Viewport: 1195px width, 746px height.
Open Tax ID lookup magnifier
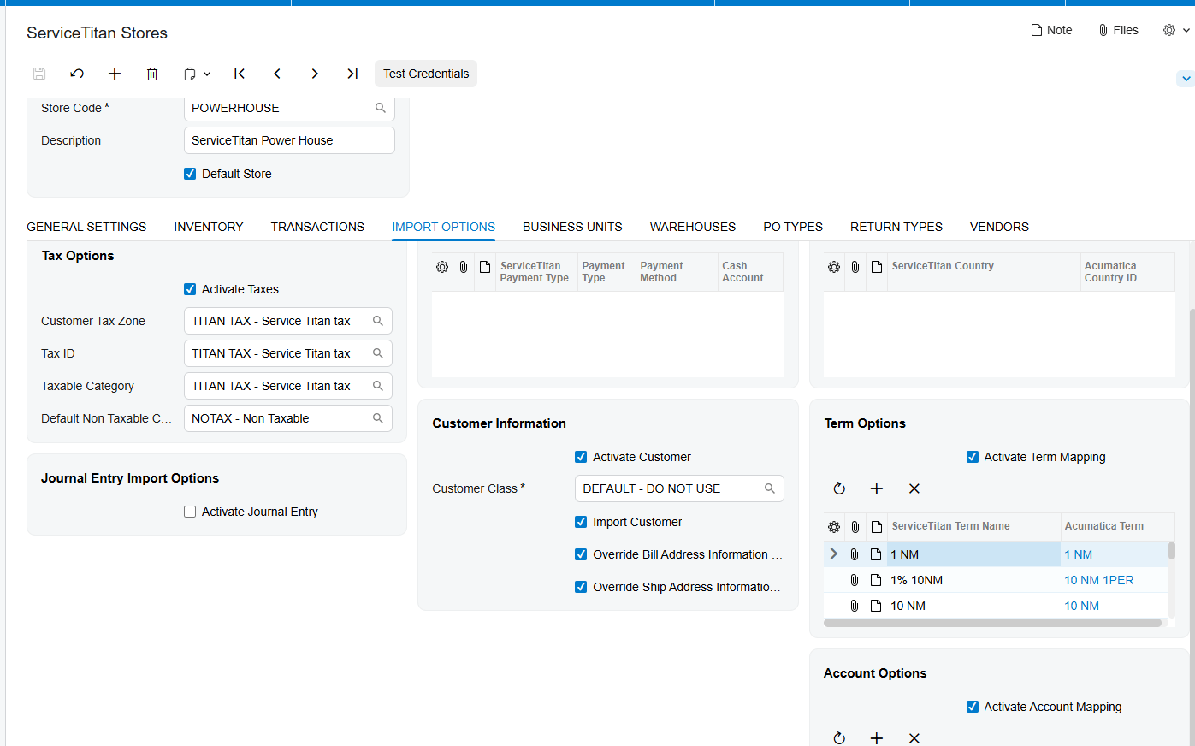coord(378,353)
